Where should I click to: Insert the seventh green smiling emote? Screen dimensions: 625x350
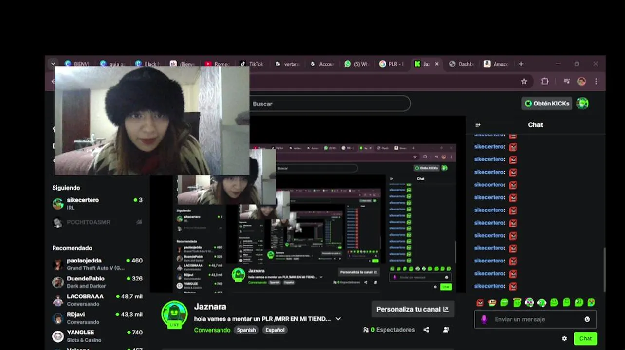[x=554, y=302]
